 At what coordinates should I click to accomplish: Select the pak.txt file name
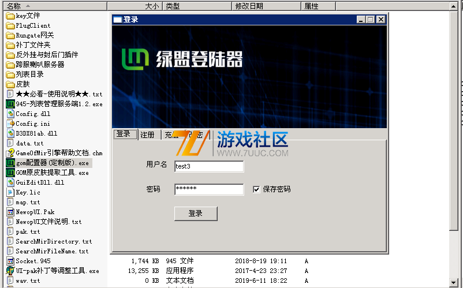pos(28,231)
